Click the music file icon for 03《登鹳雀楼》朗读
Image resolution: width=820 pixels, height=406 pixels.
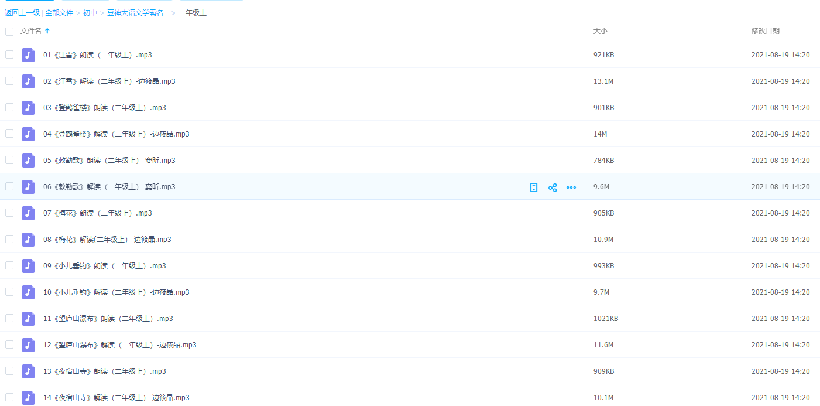click(x=28, y=108)
